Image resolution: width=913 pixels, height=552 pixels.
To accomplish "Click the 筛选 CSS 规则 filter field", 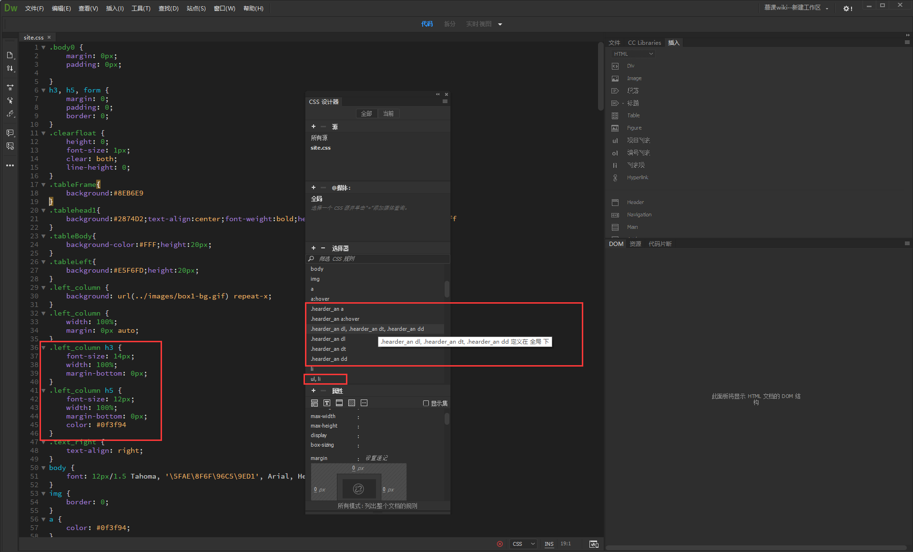I will point(377,258).
